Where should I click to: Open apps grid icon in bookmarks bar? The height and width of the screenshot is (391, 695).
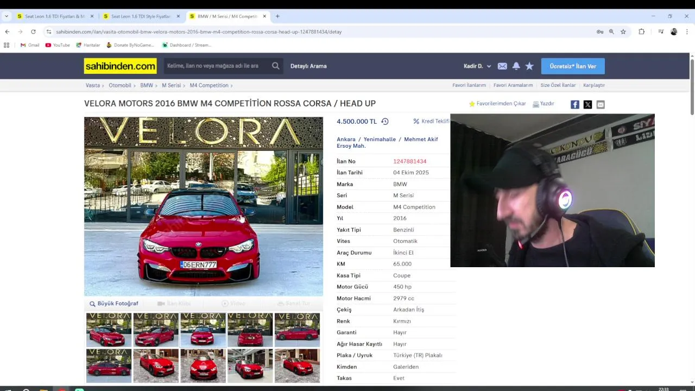7,45
